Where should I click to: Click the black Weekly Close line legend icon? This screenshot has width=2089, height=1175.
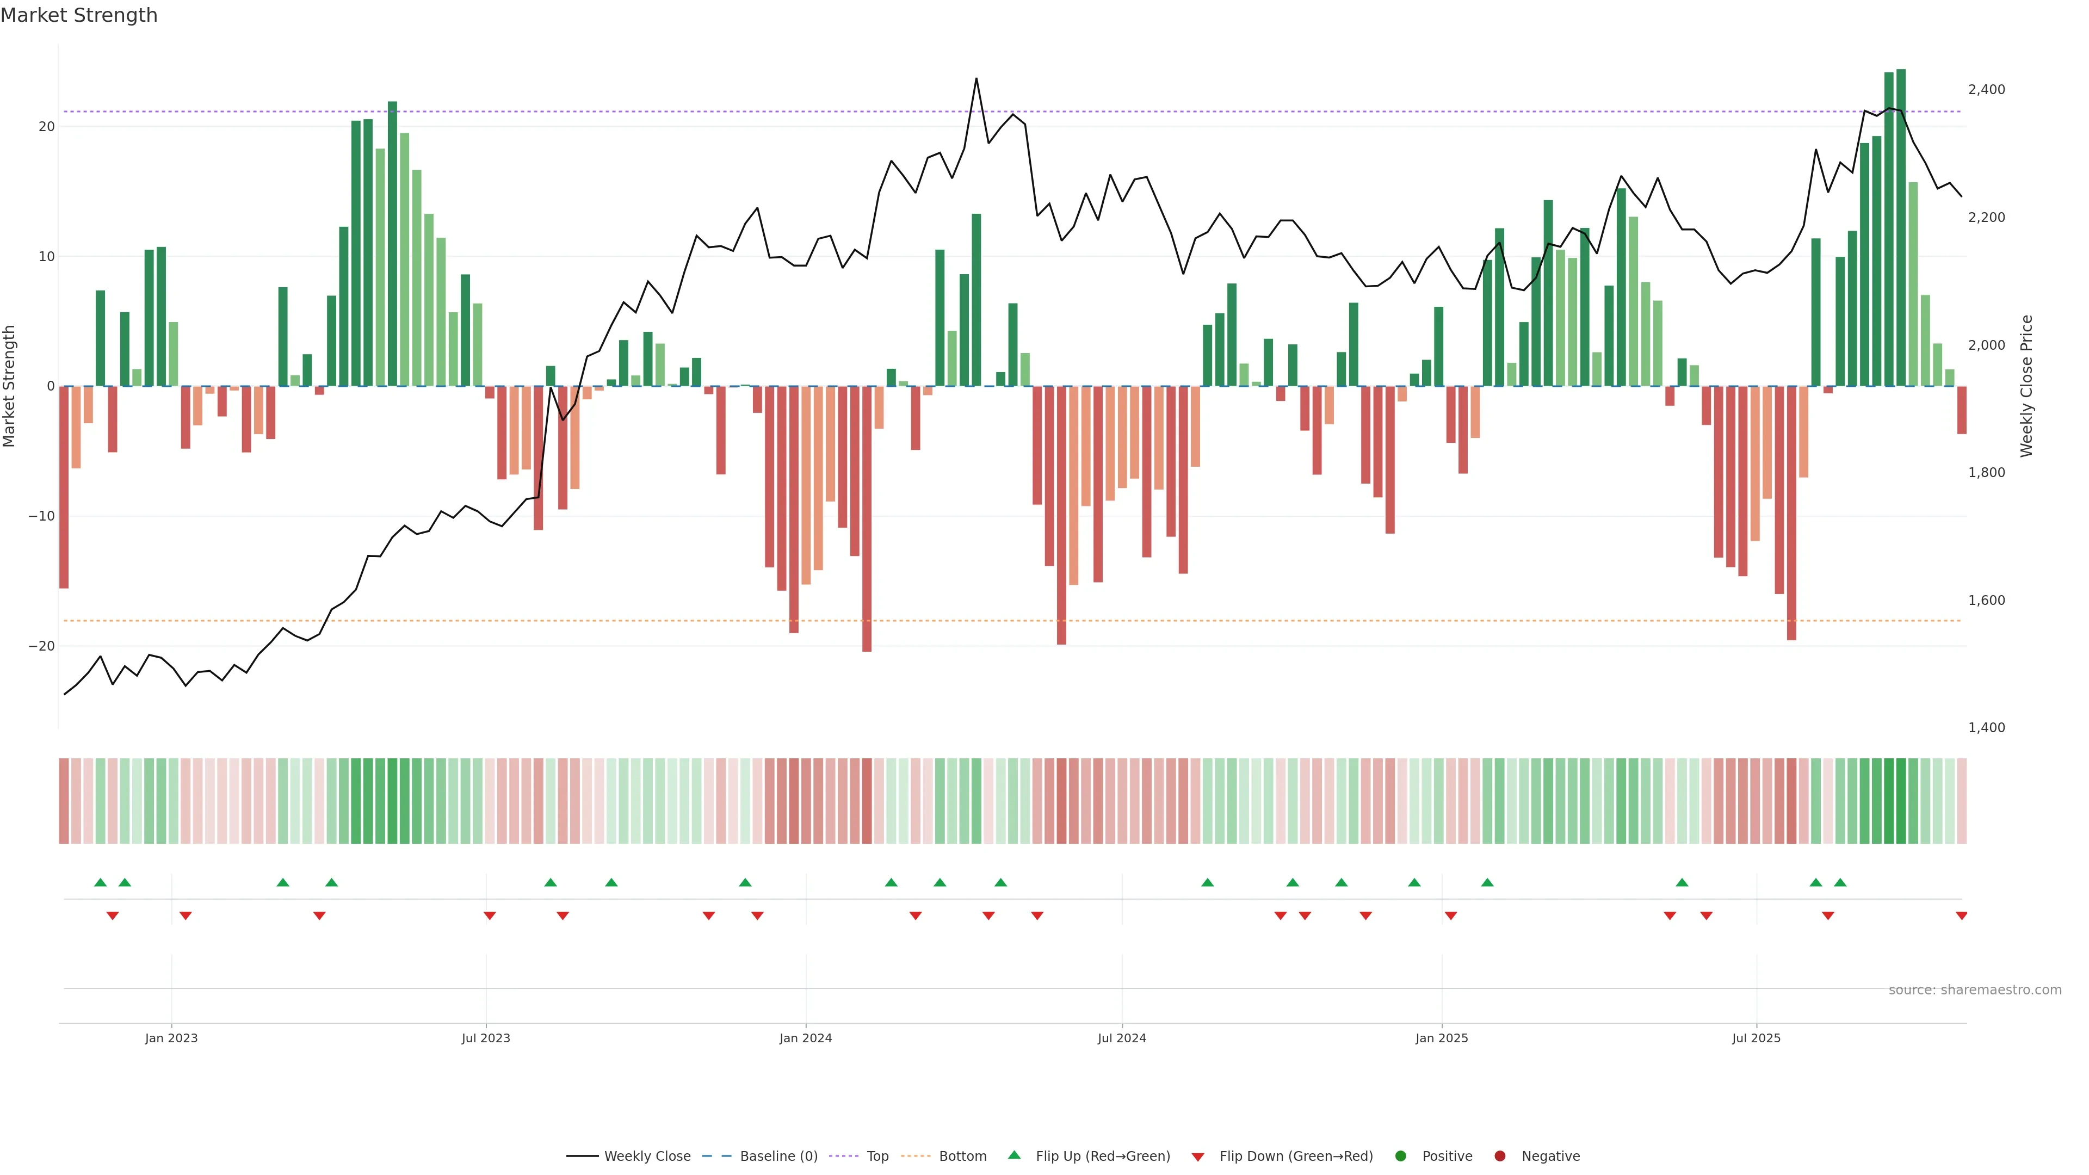pyautogui.click(x=582, y=1155)
